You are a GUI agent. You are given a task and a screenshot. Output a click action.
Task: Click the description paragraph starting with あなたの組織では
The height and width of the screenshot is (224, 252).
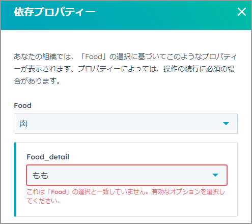point(125,69)
